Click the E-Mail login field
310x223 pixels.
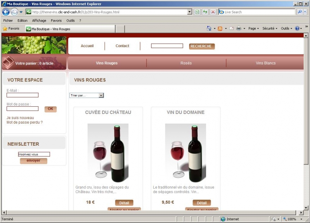(x=22, y=95)
